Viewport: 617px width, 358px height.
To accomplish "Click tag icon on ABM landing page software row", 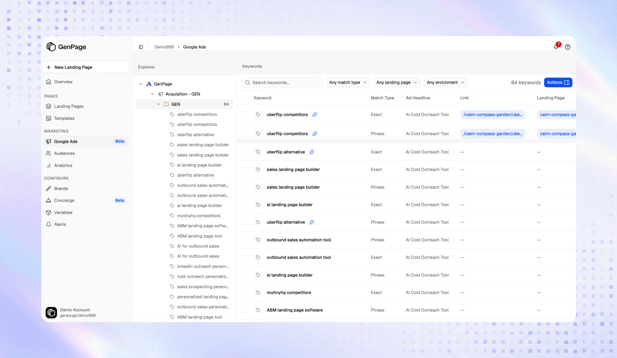I will [x=258, y=310].
